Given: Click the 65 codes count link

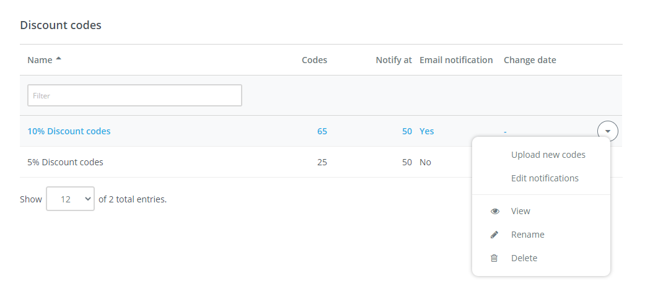Looking at the screenshot, I should [x=322, y=131].
